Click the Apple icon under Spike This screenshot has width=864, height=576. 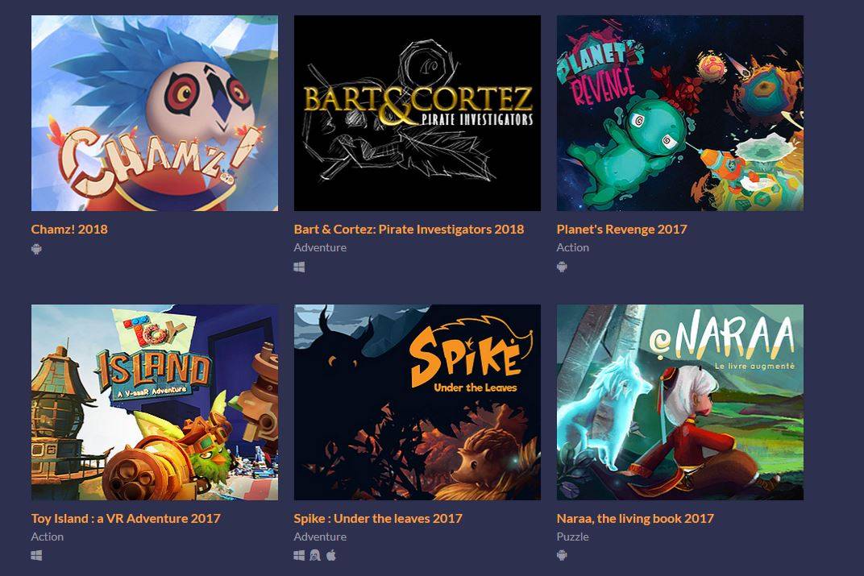pos(331,555)
